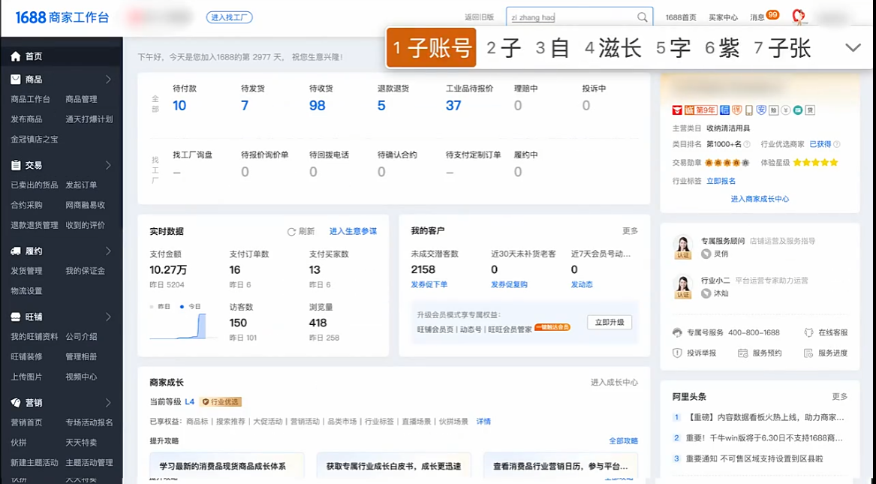Click the 首页 home icon in sidebar
This screenshot has height=484, width=876.
[x=16, y=56]
